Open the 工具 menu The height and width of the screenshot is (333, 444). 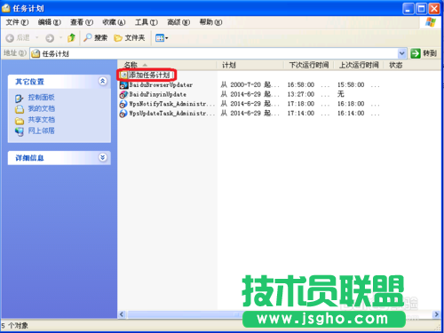(x=147, y=22)
